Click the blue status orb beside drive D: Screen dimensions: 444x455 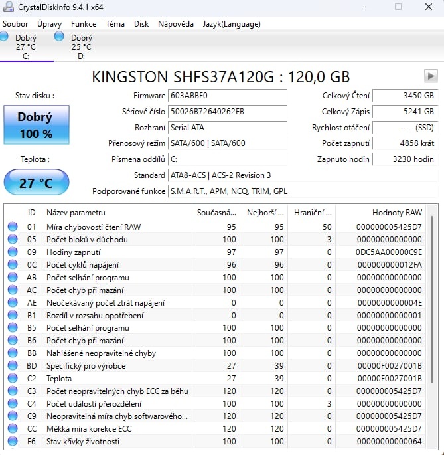[x=59, y=37]
